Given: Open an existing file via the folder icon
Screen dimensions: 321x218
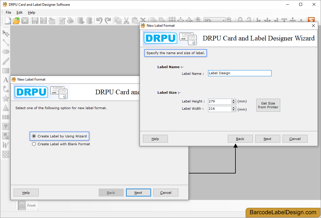Looking at the screenshot, I should coord(16,20).
